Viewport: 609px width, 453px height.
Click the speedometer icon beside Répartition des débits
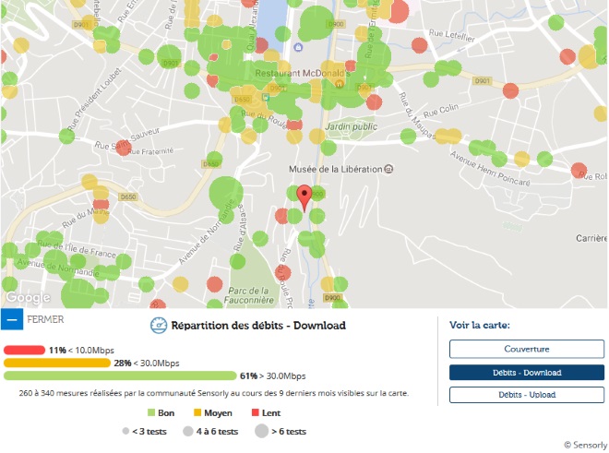pos(158,325)
